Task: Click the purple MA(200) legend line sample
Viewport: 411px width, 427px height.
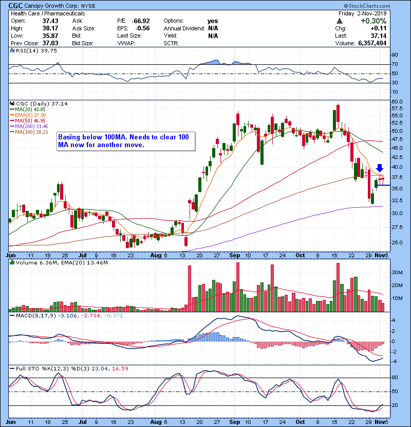Action: click(12, 127)
